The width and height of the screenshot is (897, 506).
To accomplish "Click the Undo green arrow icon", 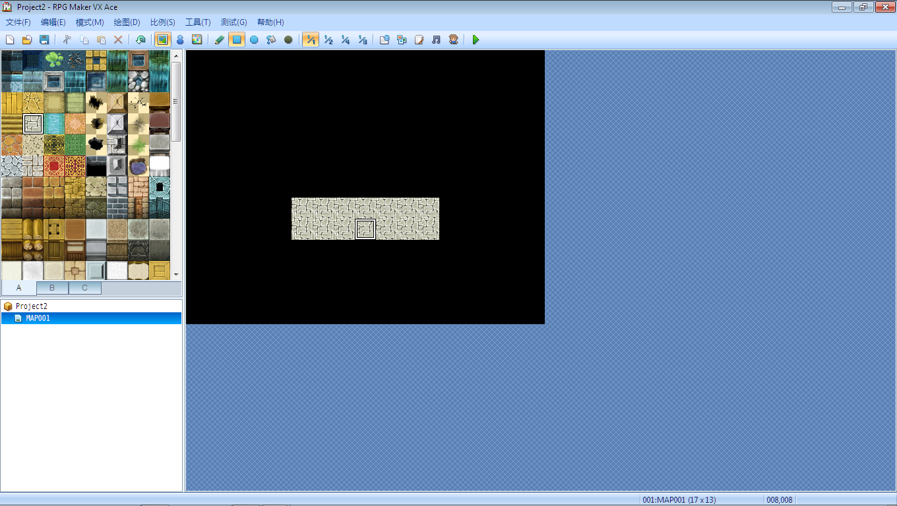I will [x=140, y=40].
